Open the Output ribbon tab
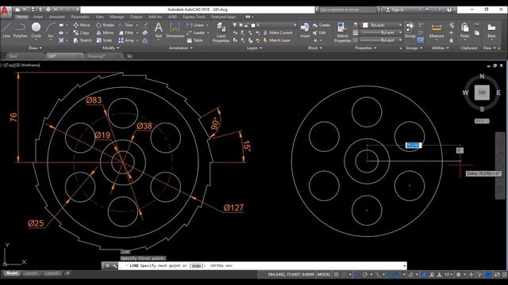The width and height of the screenshot is (508, 285). pyautogui.click(x=136, y=17)
